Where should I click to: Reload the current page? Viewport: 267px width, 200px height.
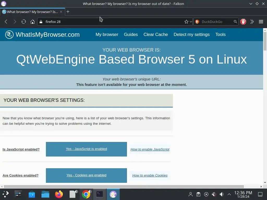pyautogui.click(x=24, y=22)
